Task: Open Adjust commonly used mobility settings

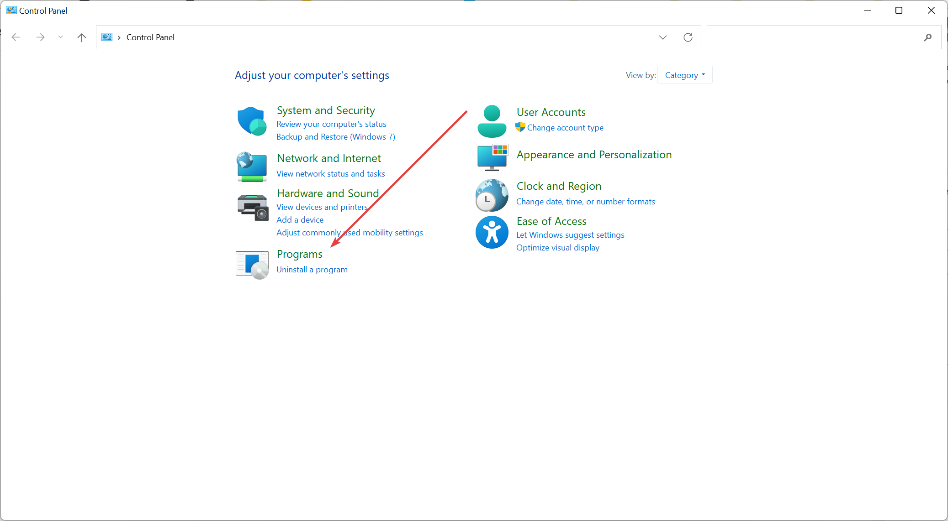Action: pos(350,233)
